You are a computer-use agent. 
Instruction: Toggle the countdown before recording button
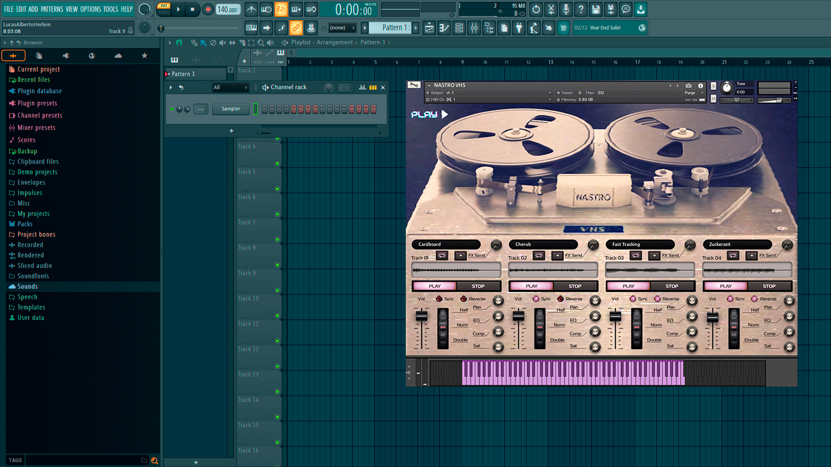point(281,9)
